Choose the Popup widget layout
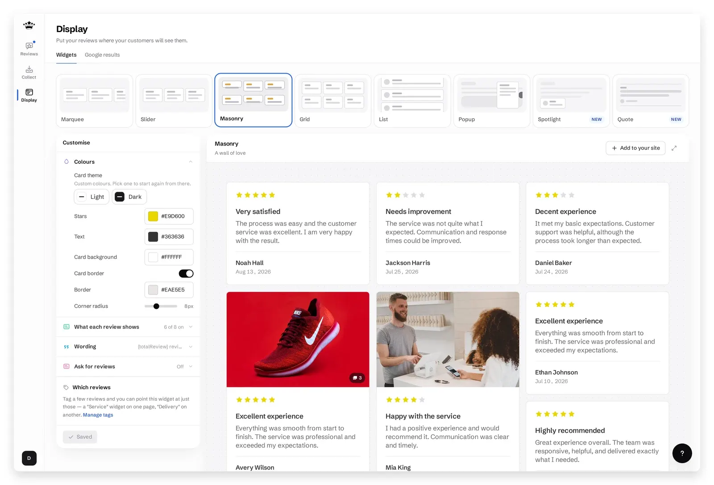The width and height of the screenshot is (714, 485). (492, 101)
